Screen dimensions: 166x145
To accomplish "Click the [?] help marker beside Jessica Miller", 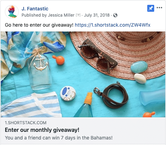I will pyautogui.click(x=78, y=15).
